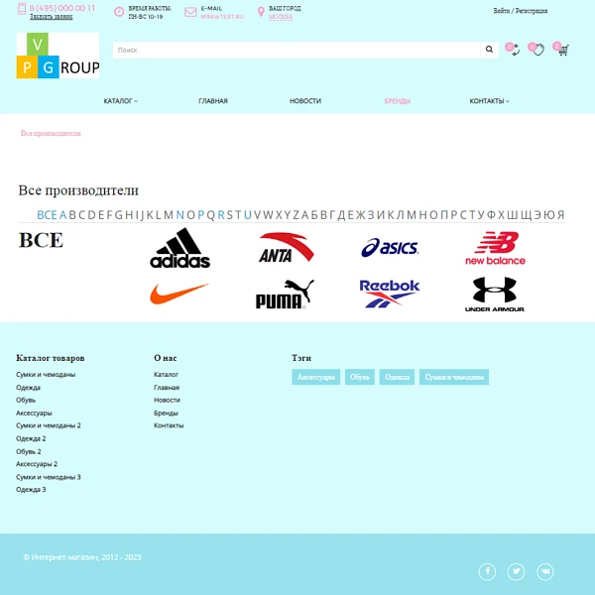Expand the Каталог menu dropdown
595x595 pixels.
[x=121, y=101]
